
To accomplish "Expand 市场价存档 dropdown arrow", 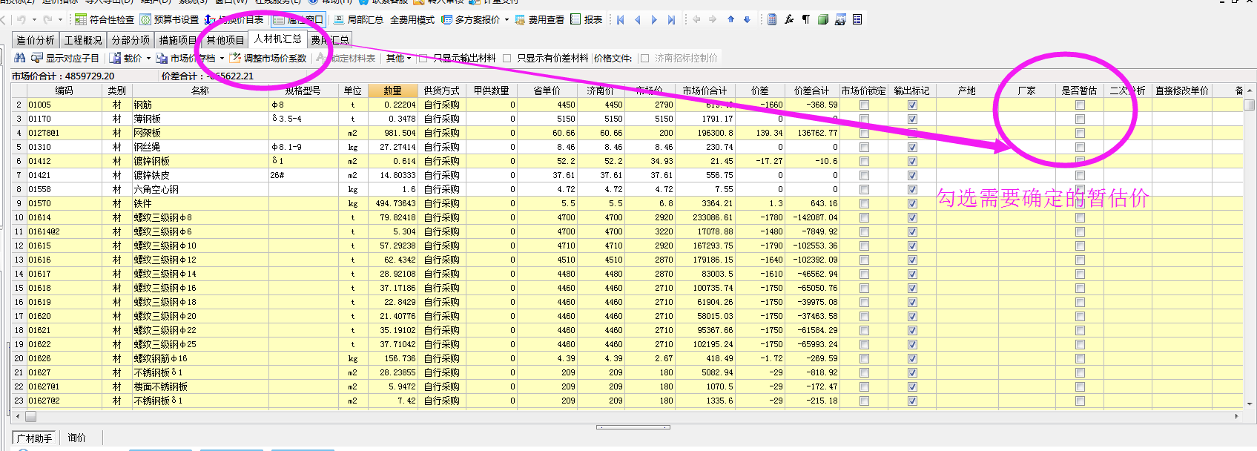I will pyautogui.click(x=222, y=58).
